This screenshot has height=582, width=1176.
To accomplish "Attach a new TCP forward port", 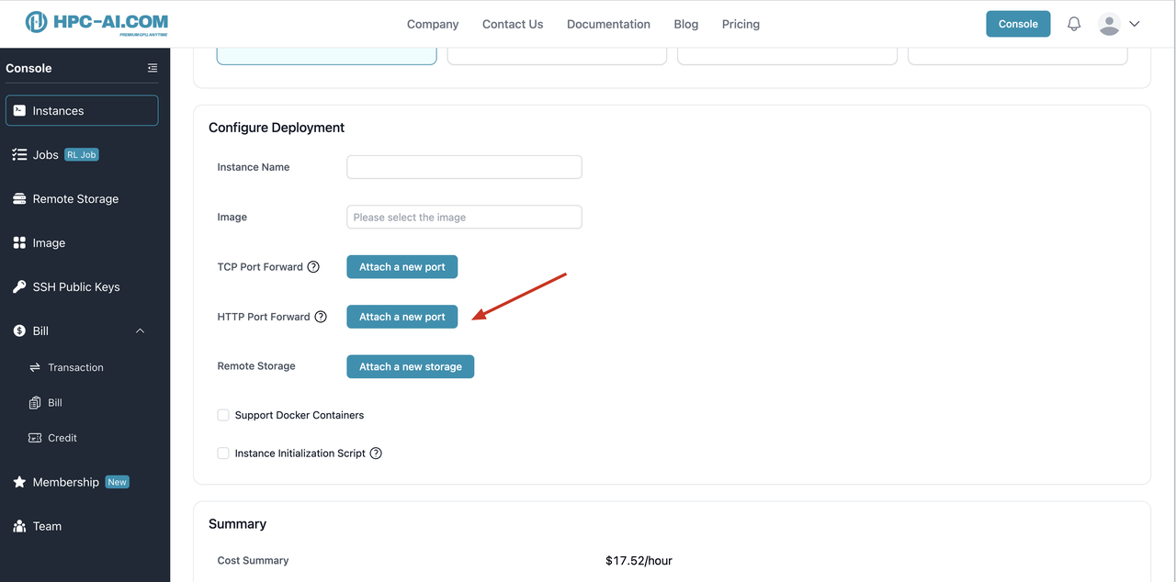I will point(401,267).
